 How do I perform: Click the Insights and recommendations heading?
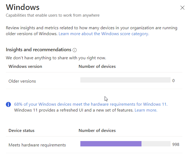click(x=38, y=50)
